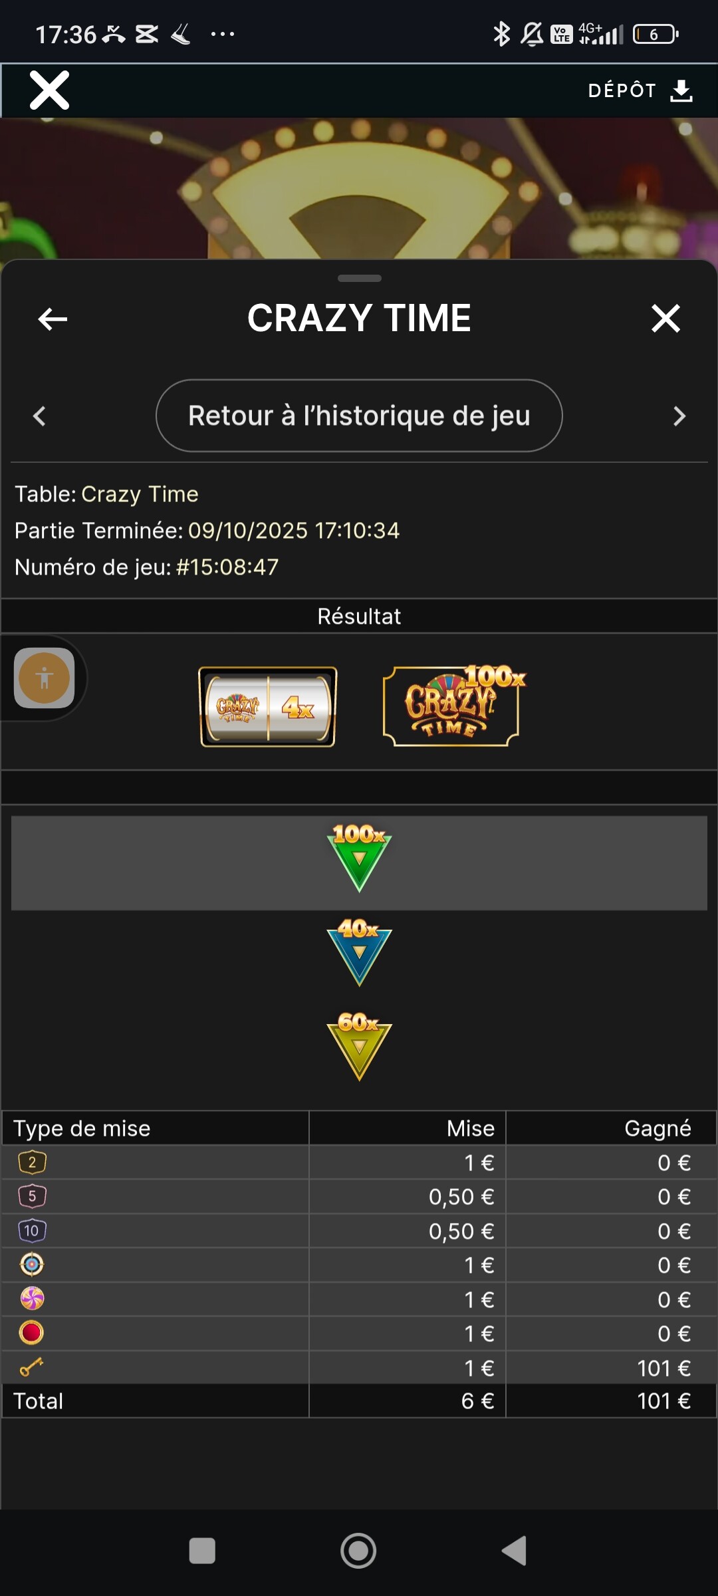Image resolution: width=718 pixels, height=1596 pixels.
Task: Tap the Android home navigation button
Action: [358, 1551]
